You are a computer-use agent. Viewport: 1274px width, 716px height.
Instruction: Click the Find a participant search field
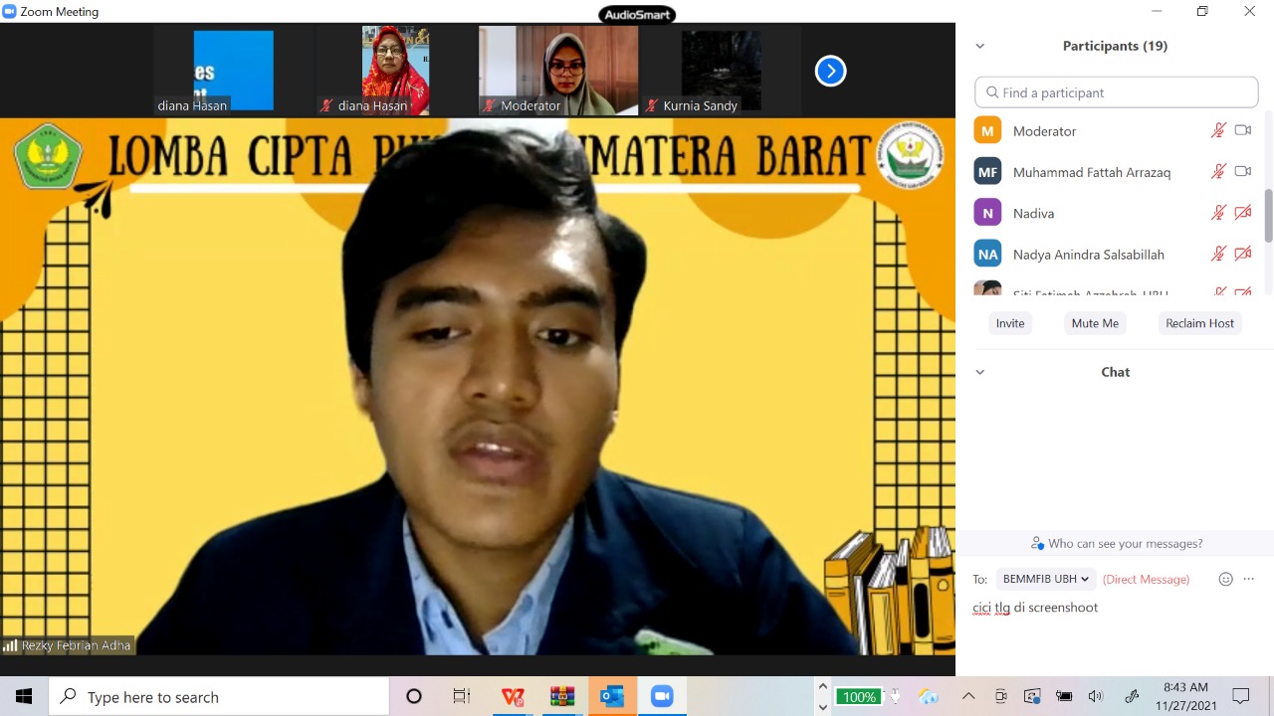1117,92
